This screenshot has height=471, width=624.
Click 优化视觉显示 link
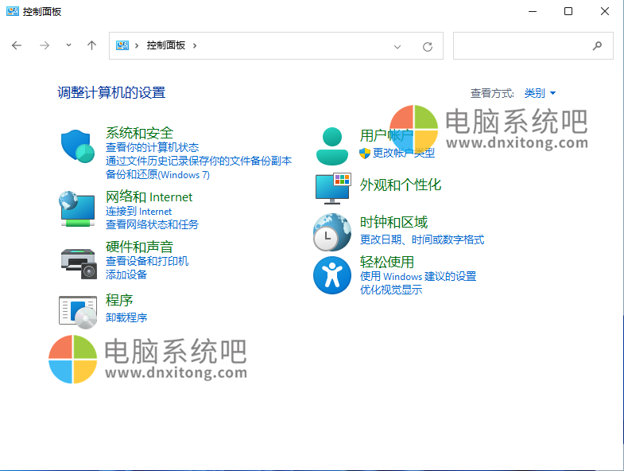[391, 290]
